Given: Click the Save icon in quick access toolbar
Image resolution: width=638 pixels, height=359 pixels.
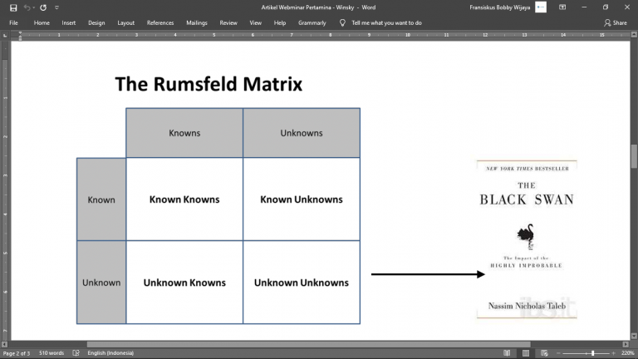Looking at the screenshot, I should tap(13, 7).
